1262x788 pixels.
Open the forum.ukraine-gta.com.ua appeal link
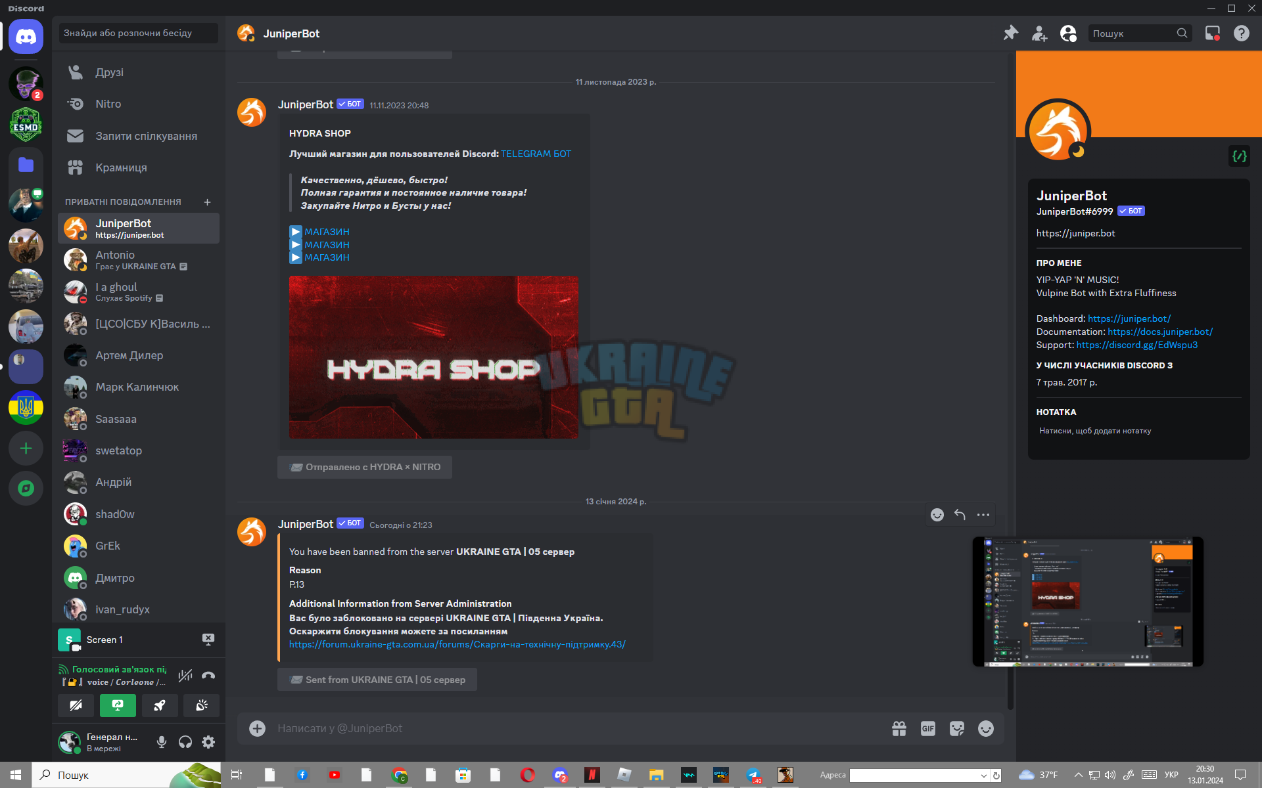point(457,644)
